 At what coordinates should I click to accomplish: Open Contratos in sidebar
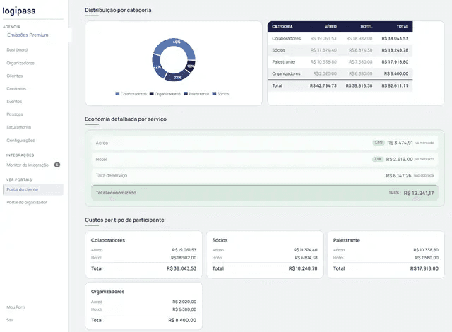16,89
